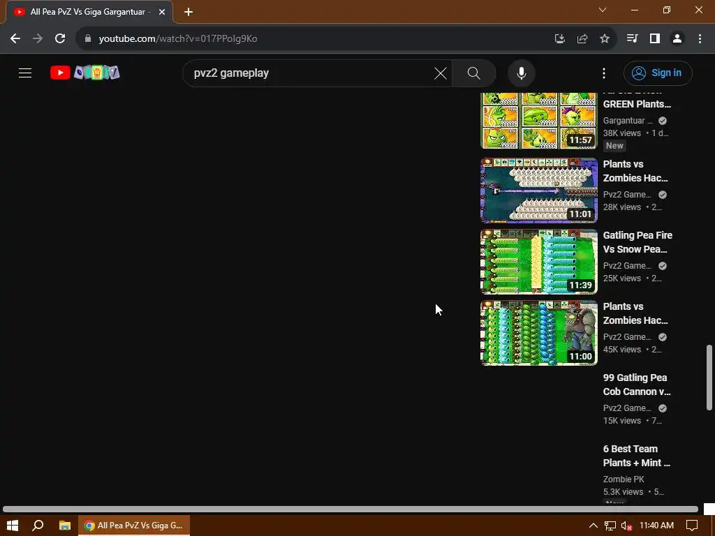715x536 pixels.
Task: Open the Windows Start menu
Action: [x=13, y=526]
